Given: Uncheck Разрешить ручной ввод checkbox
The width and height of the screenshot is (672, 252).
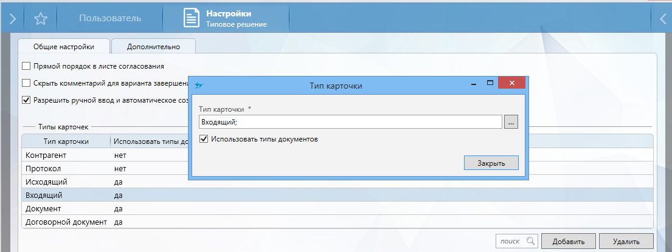Looking at the screenshot, I should click(26, 100).
